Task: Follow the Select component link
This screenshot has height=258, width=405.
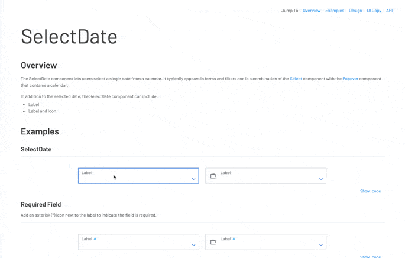Action: [x=296, y=79]
